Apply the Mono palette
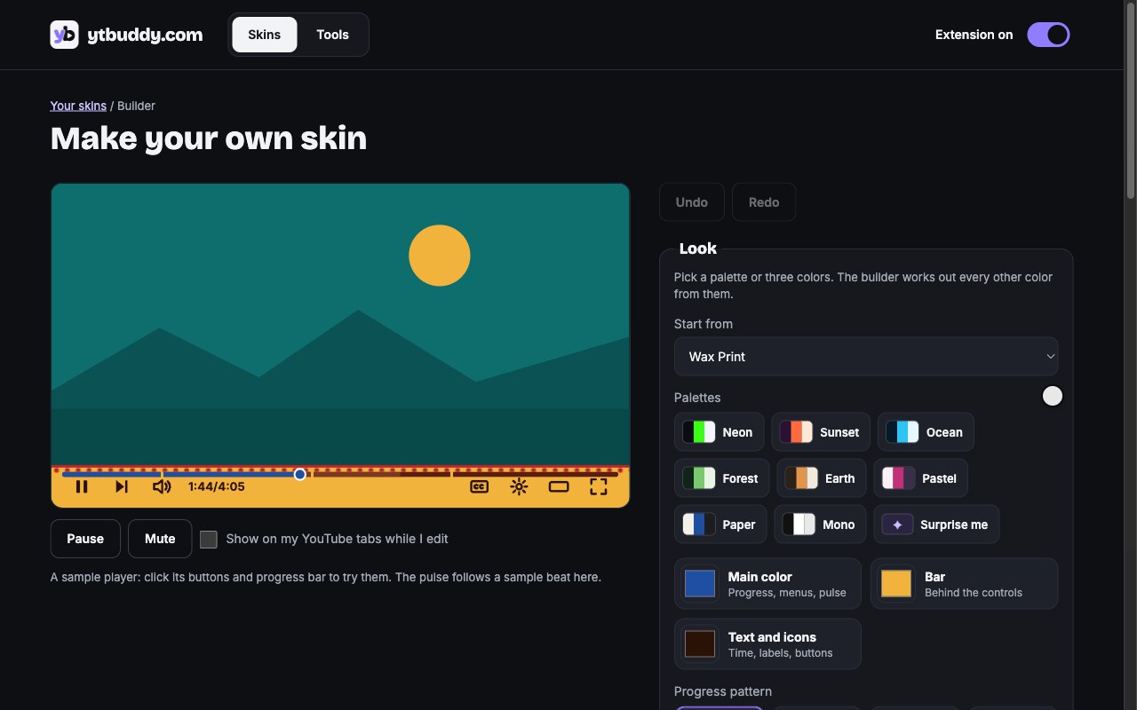The image size is (1137, 710). 821,525
